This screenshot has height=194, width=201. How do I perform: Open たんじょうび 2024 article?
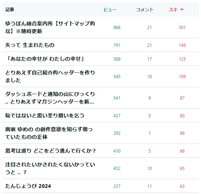pos(28,186)
